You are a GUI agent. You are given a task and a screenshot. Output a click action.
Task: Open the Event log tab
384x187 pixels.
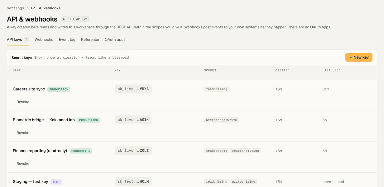click(67, 40)
